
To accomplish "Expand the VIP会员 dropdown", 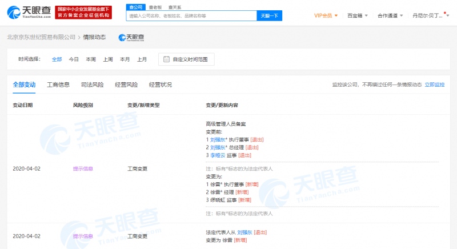I will click(326, 15).
